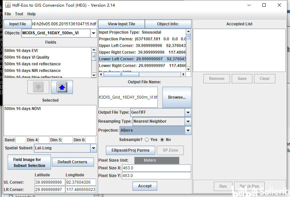The image size is (290, 197).
Task: Click the Input Projection Type row
Action: point(142,32)
